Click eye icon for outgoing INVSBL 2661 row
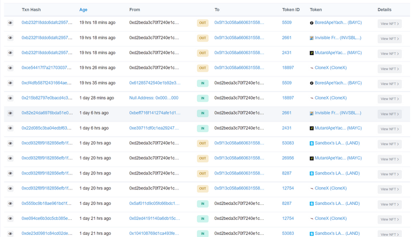This screenshot has width=411, height=237. pos(10,38)
